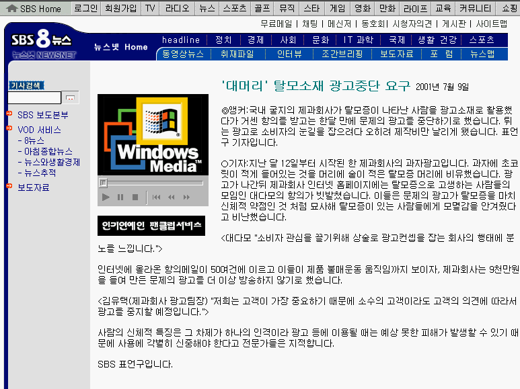Open the 스포츠 top menu item
520x389 pixels.
point(235,8)
